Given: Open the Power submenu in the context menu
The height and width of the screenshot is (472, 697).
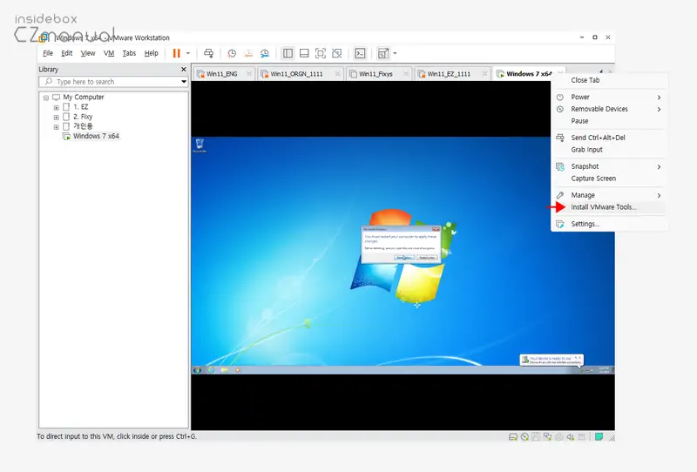Looking at the screenshot, I should 609,97.
